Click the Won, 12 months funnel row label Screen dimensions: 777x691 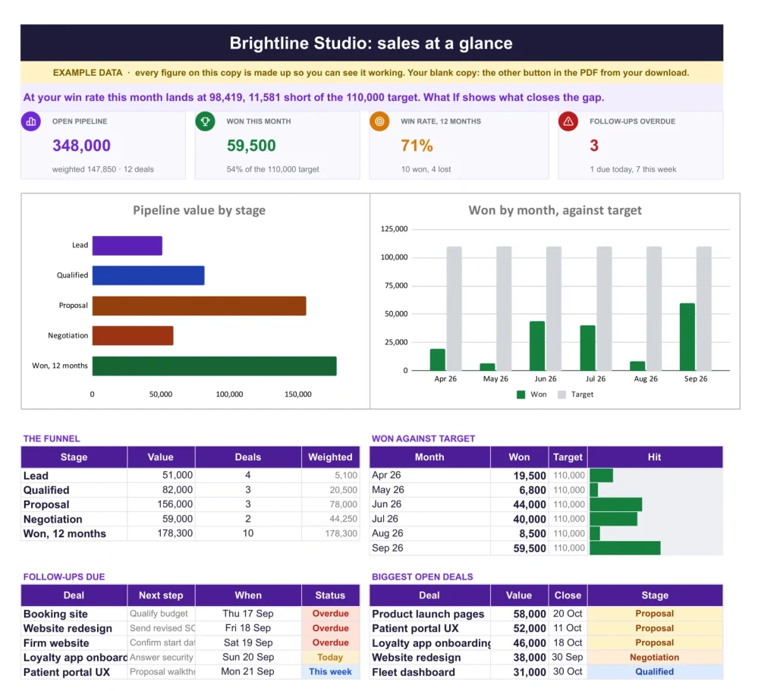click(64, 533)
